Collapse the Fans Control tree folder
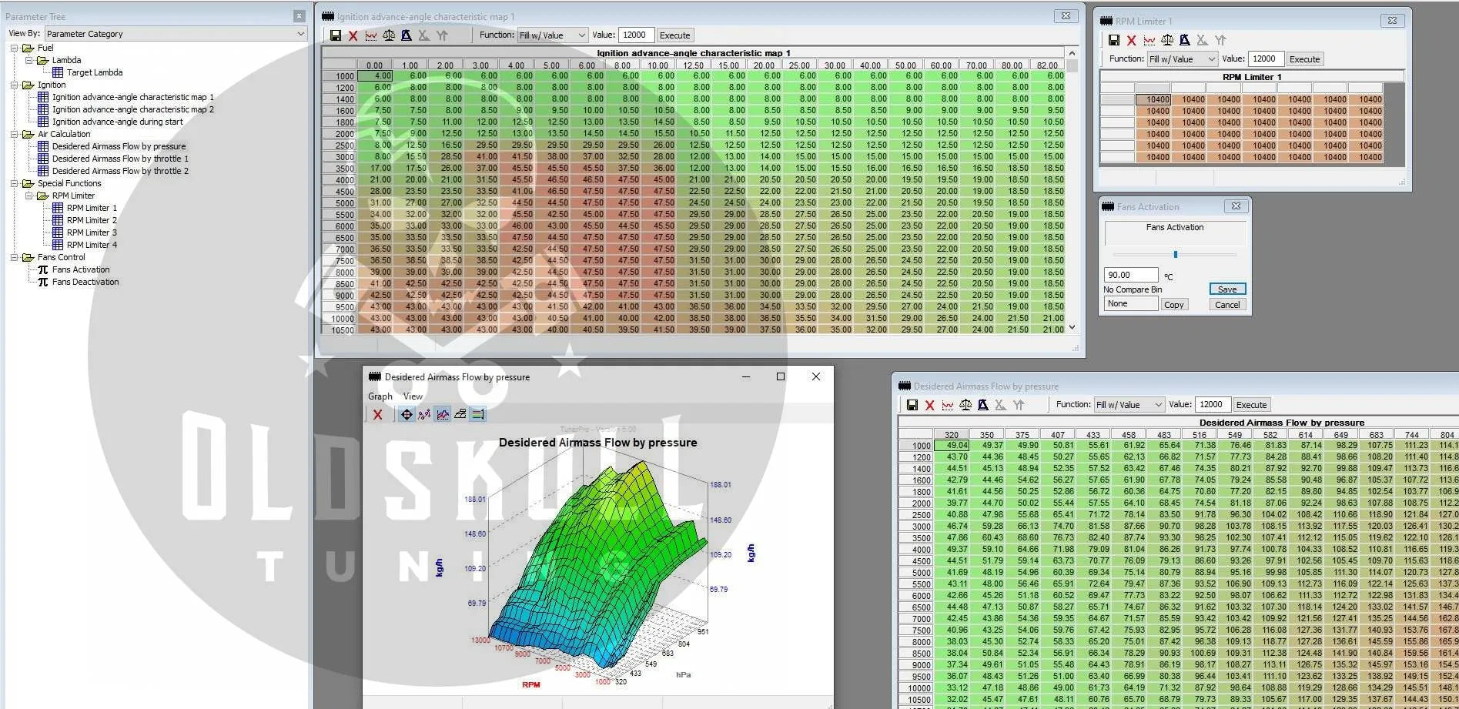1459x709 pixels. tap(15, 257)
